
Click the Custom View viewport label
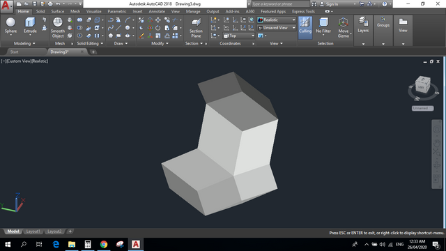(x=19, y=61)
